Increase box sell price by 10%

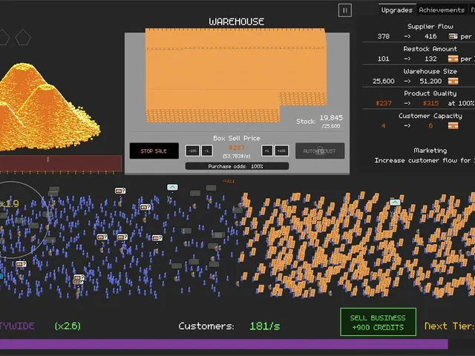pos(281,151)
